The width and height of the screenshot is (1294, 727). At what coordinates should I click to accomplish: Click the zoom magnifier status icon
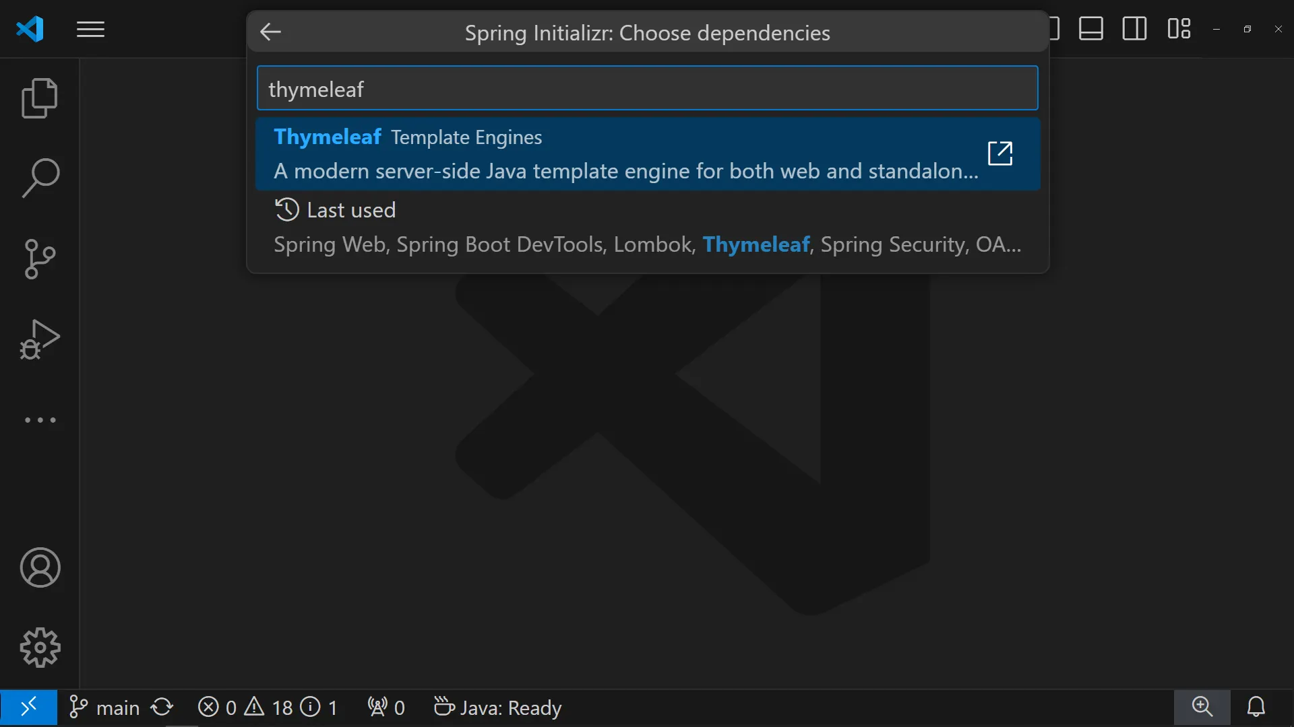click(x=1202, y=707)
